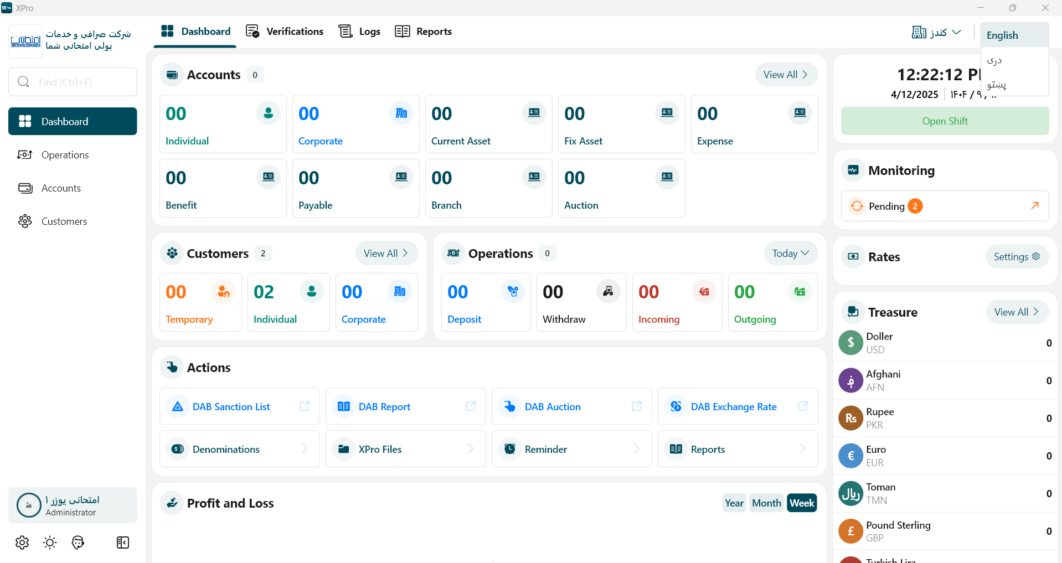This screenshot has width=1062, height=563.
Task: Click the Doller USD currency icon
Action: coord(850,343)
